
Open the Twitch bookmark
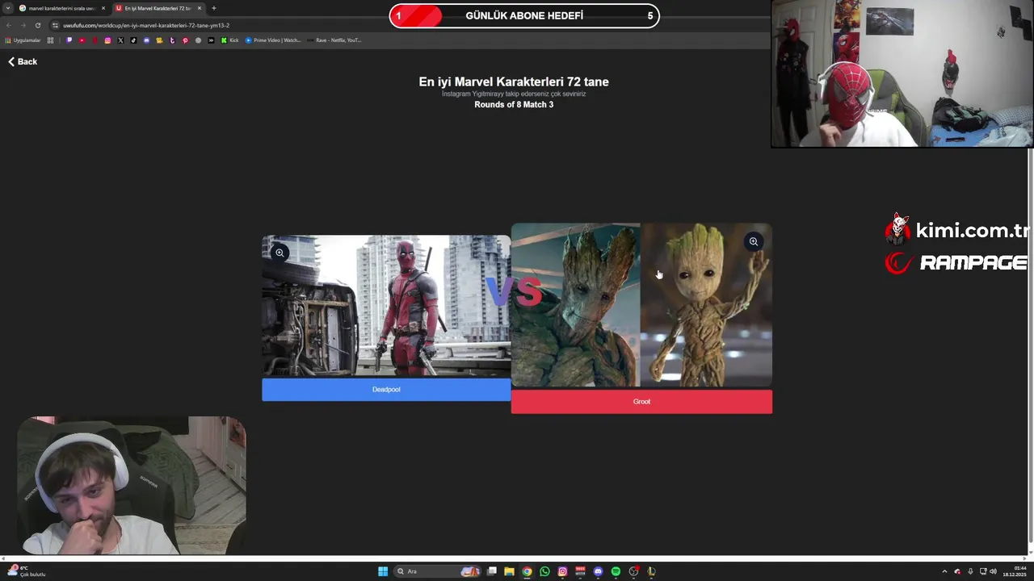pyautogui.click(x=69, y=40)
